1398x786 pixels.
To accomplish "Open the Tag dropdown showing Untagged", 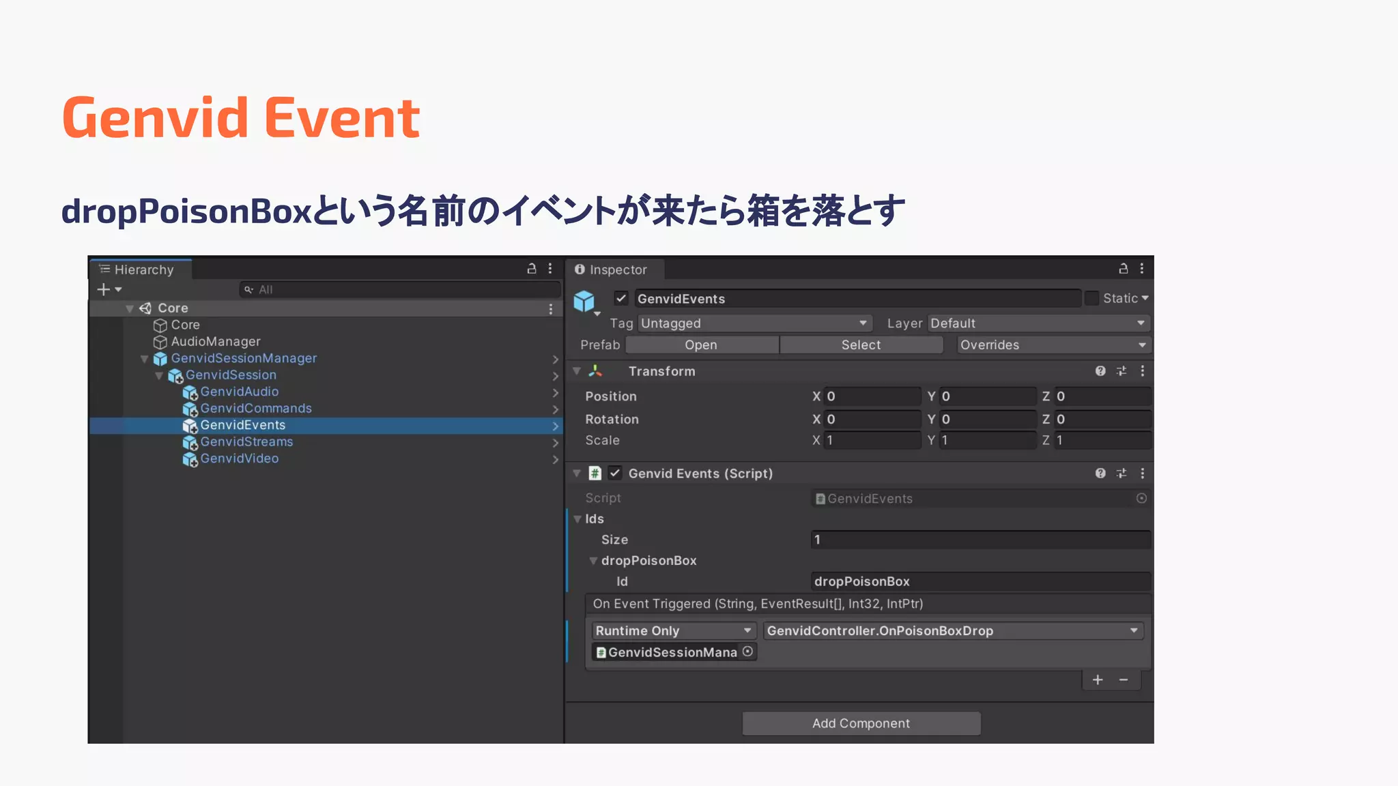I will [755, 323].
